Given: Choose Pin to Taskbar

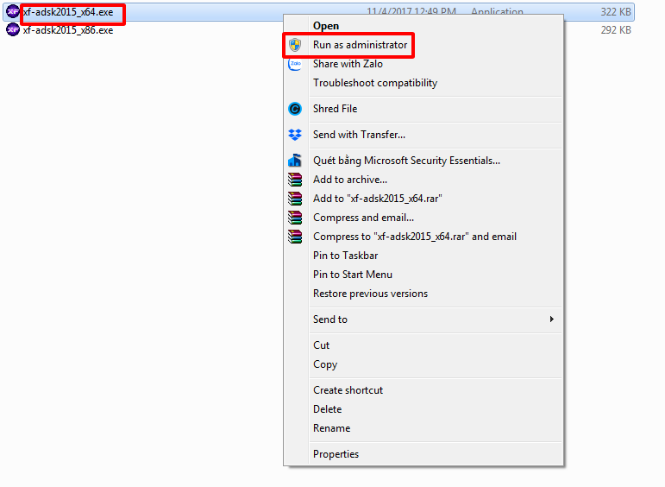Looking at the screenshot, I should pyautogui.click(x=345, y=256).
